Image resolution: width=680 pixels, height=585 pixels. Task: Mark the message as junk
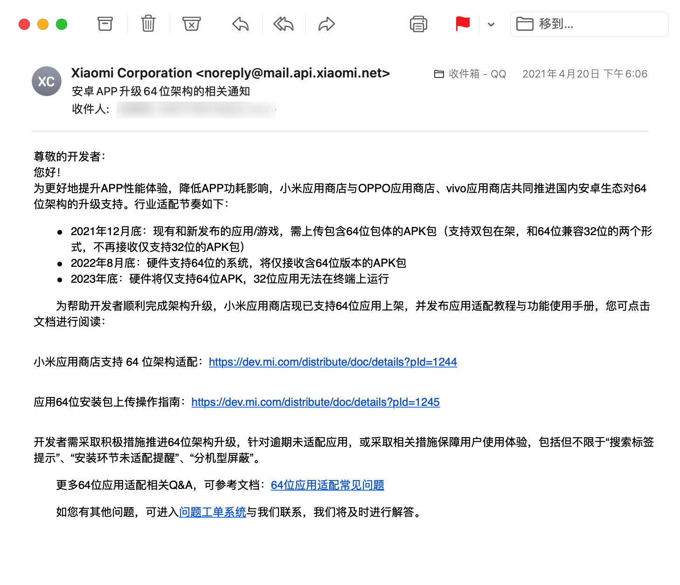[192, 24]
